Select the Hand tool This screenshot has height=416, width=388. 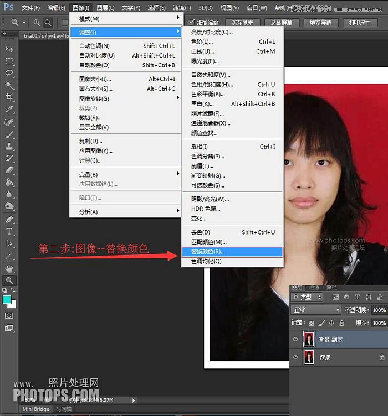tap(9, 269)
